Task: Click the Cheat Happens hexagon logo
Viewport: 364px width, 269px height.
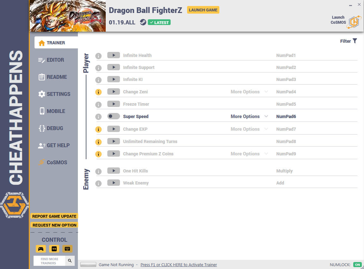Action: click(14, 205)
